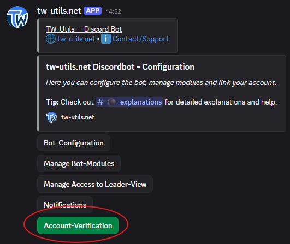Open the Notifications button
290x244 pixels.
coord(65,205)
